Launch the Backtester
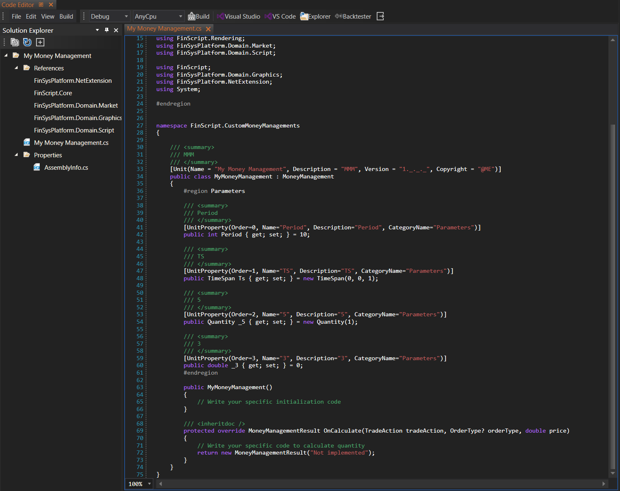This screenshot has width=620, height=491. point(353,17)
